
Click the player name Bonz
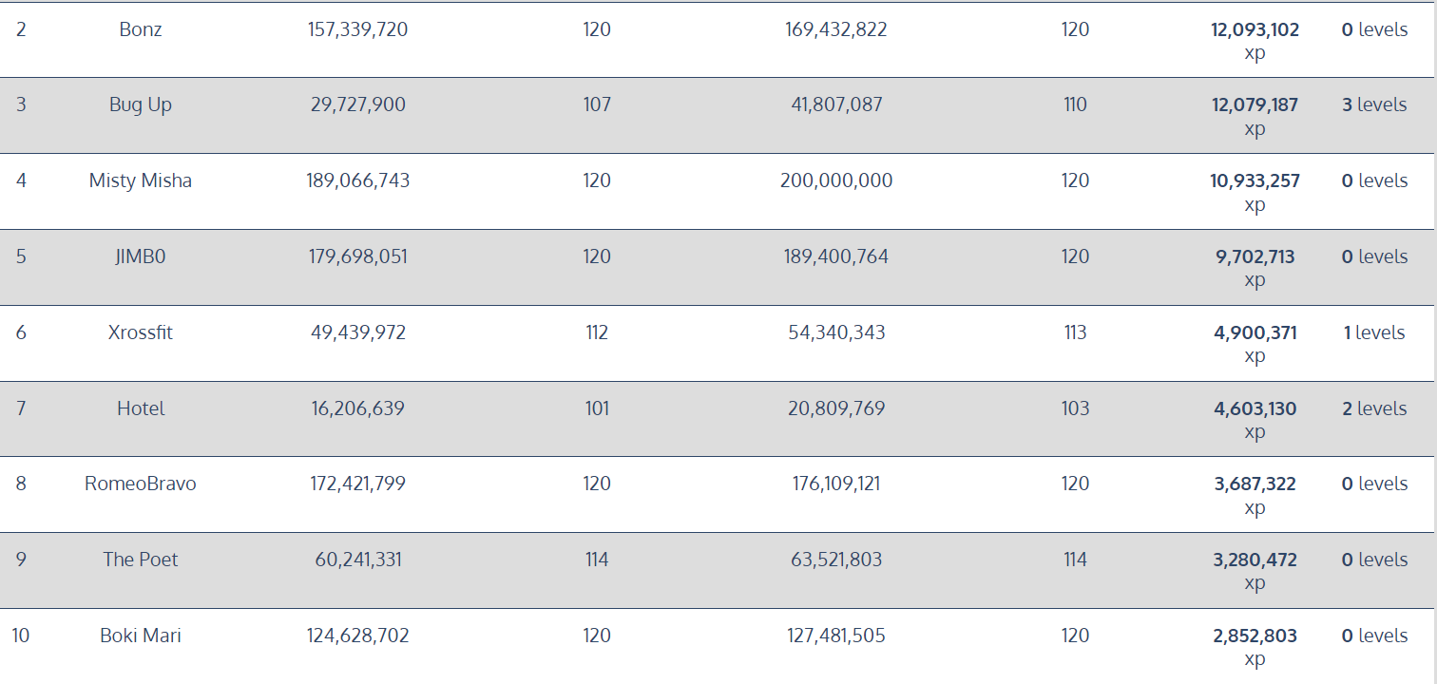click(141, 29)
